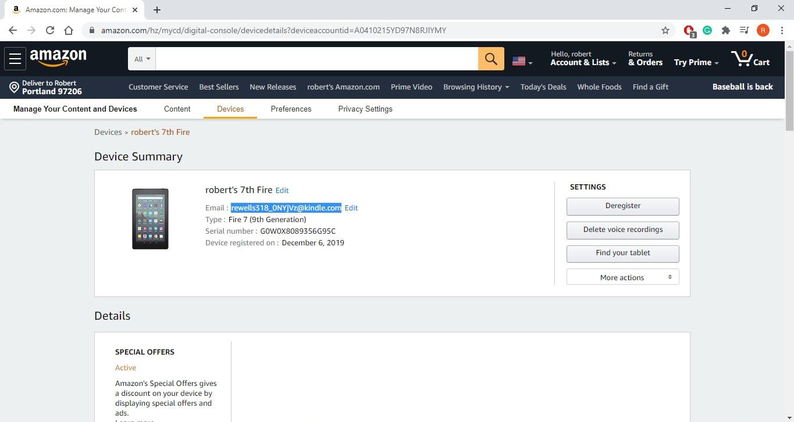Image resolution: width=794 pixels, height=422 pixels.
Task: Click the Deregister button
Action: [622, 206]
